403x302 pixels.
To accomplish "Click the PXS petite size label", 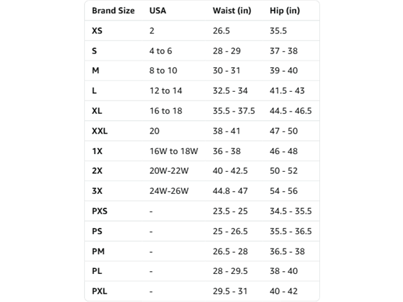I will click(x=100, y=211).
